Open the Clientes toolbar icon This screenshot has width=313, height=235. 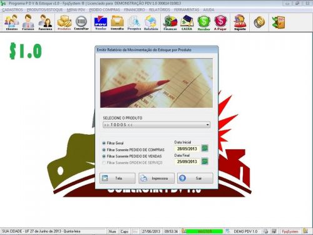pyautogui.click(x=12, y=23)
